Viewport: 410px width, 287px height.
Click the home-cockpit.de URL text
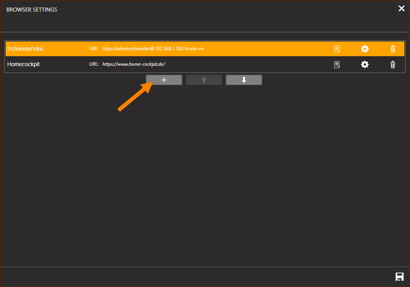tap(133, 64)
